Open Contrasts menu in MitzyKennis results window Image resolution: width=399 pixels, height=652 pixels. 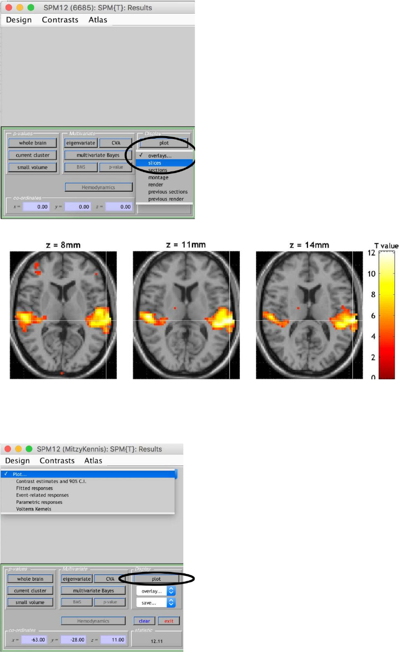click(x=57, y=460)
